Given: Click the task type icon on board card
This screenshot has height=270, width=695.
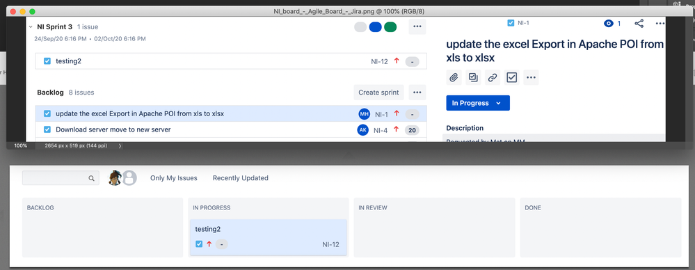Looking at the screenshot, I should [199, 244].
